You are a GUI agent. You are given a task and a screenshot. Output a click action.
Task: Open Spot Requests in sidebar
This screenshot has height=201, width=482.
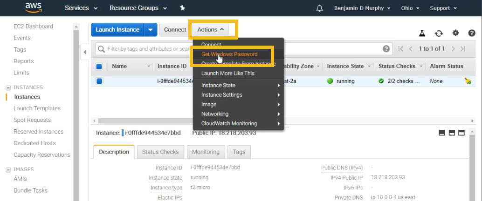pyautogui.click(x=32, y=120)
